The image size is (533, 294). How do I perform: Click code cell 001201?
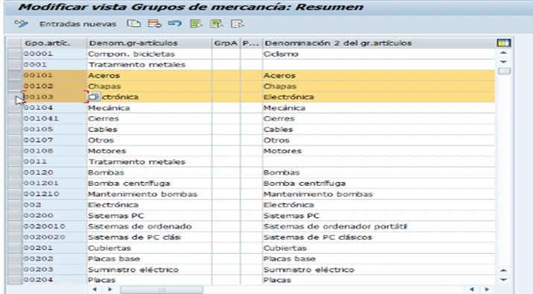(54, 183)
